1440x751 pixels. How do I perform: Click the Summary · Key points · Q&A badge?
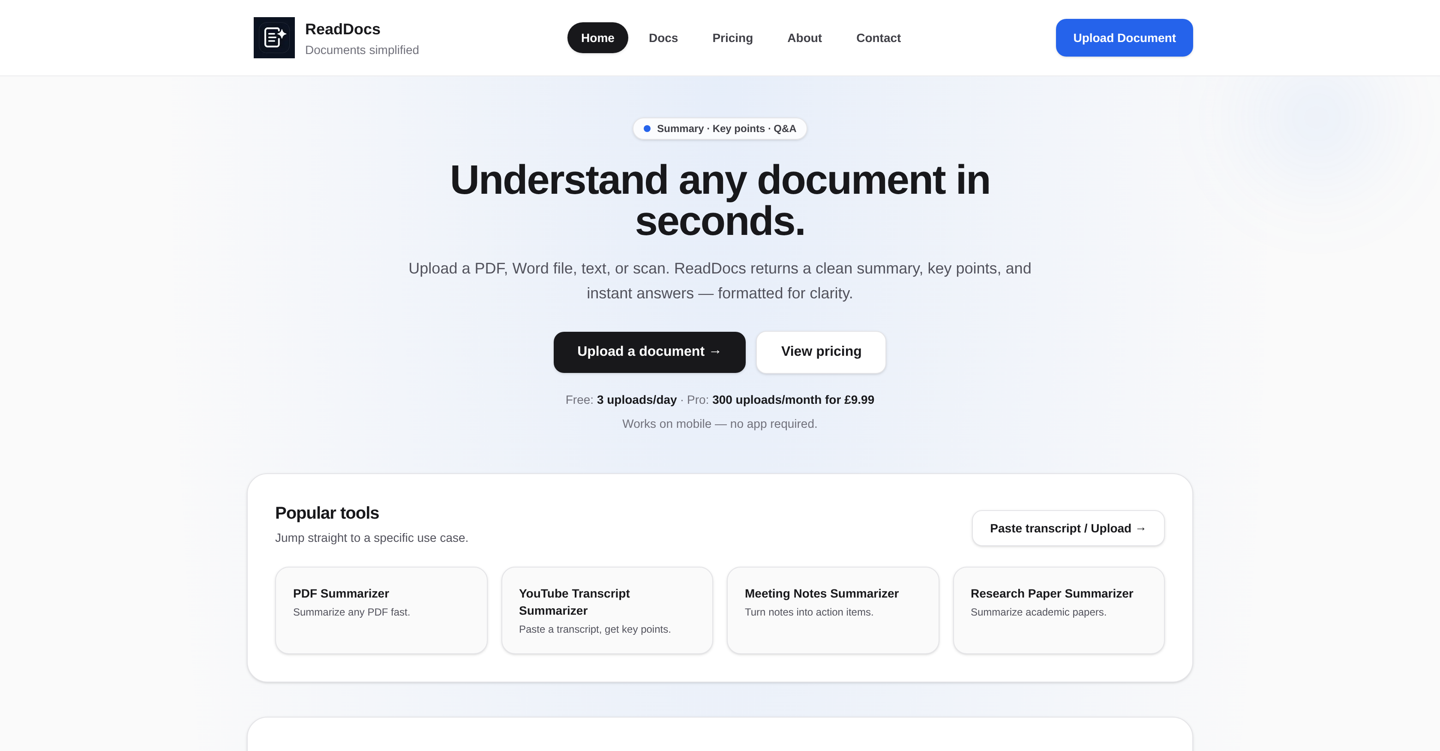pyautogui.click(x=720, y=128)
